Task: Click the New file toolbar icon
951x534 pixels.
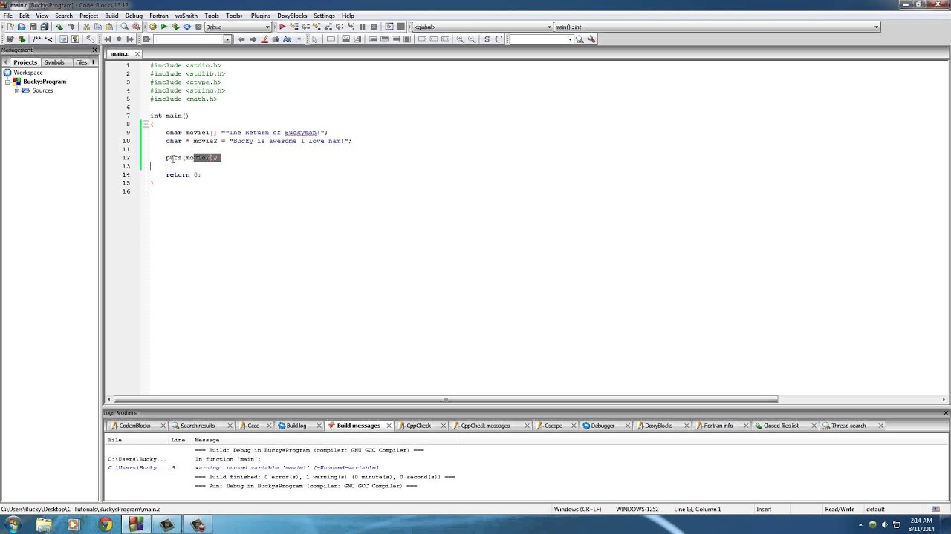Action: coord(10,27)
